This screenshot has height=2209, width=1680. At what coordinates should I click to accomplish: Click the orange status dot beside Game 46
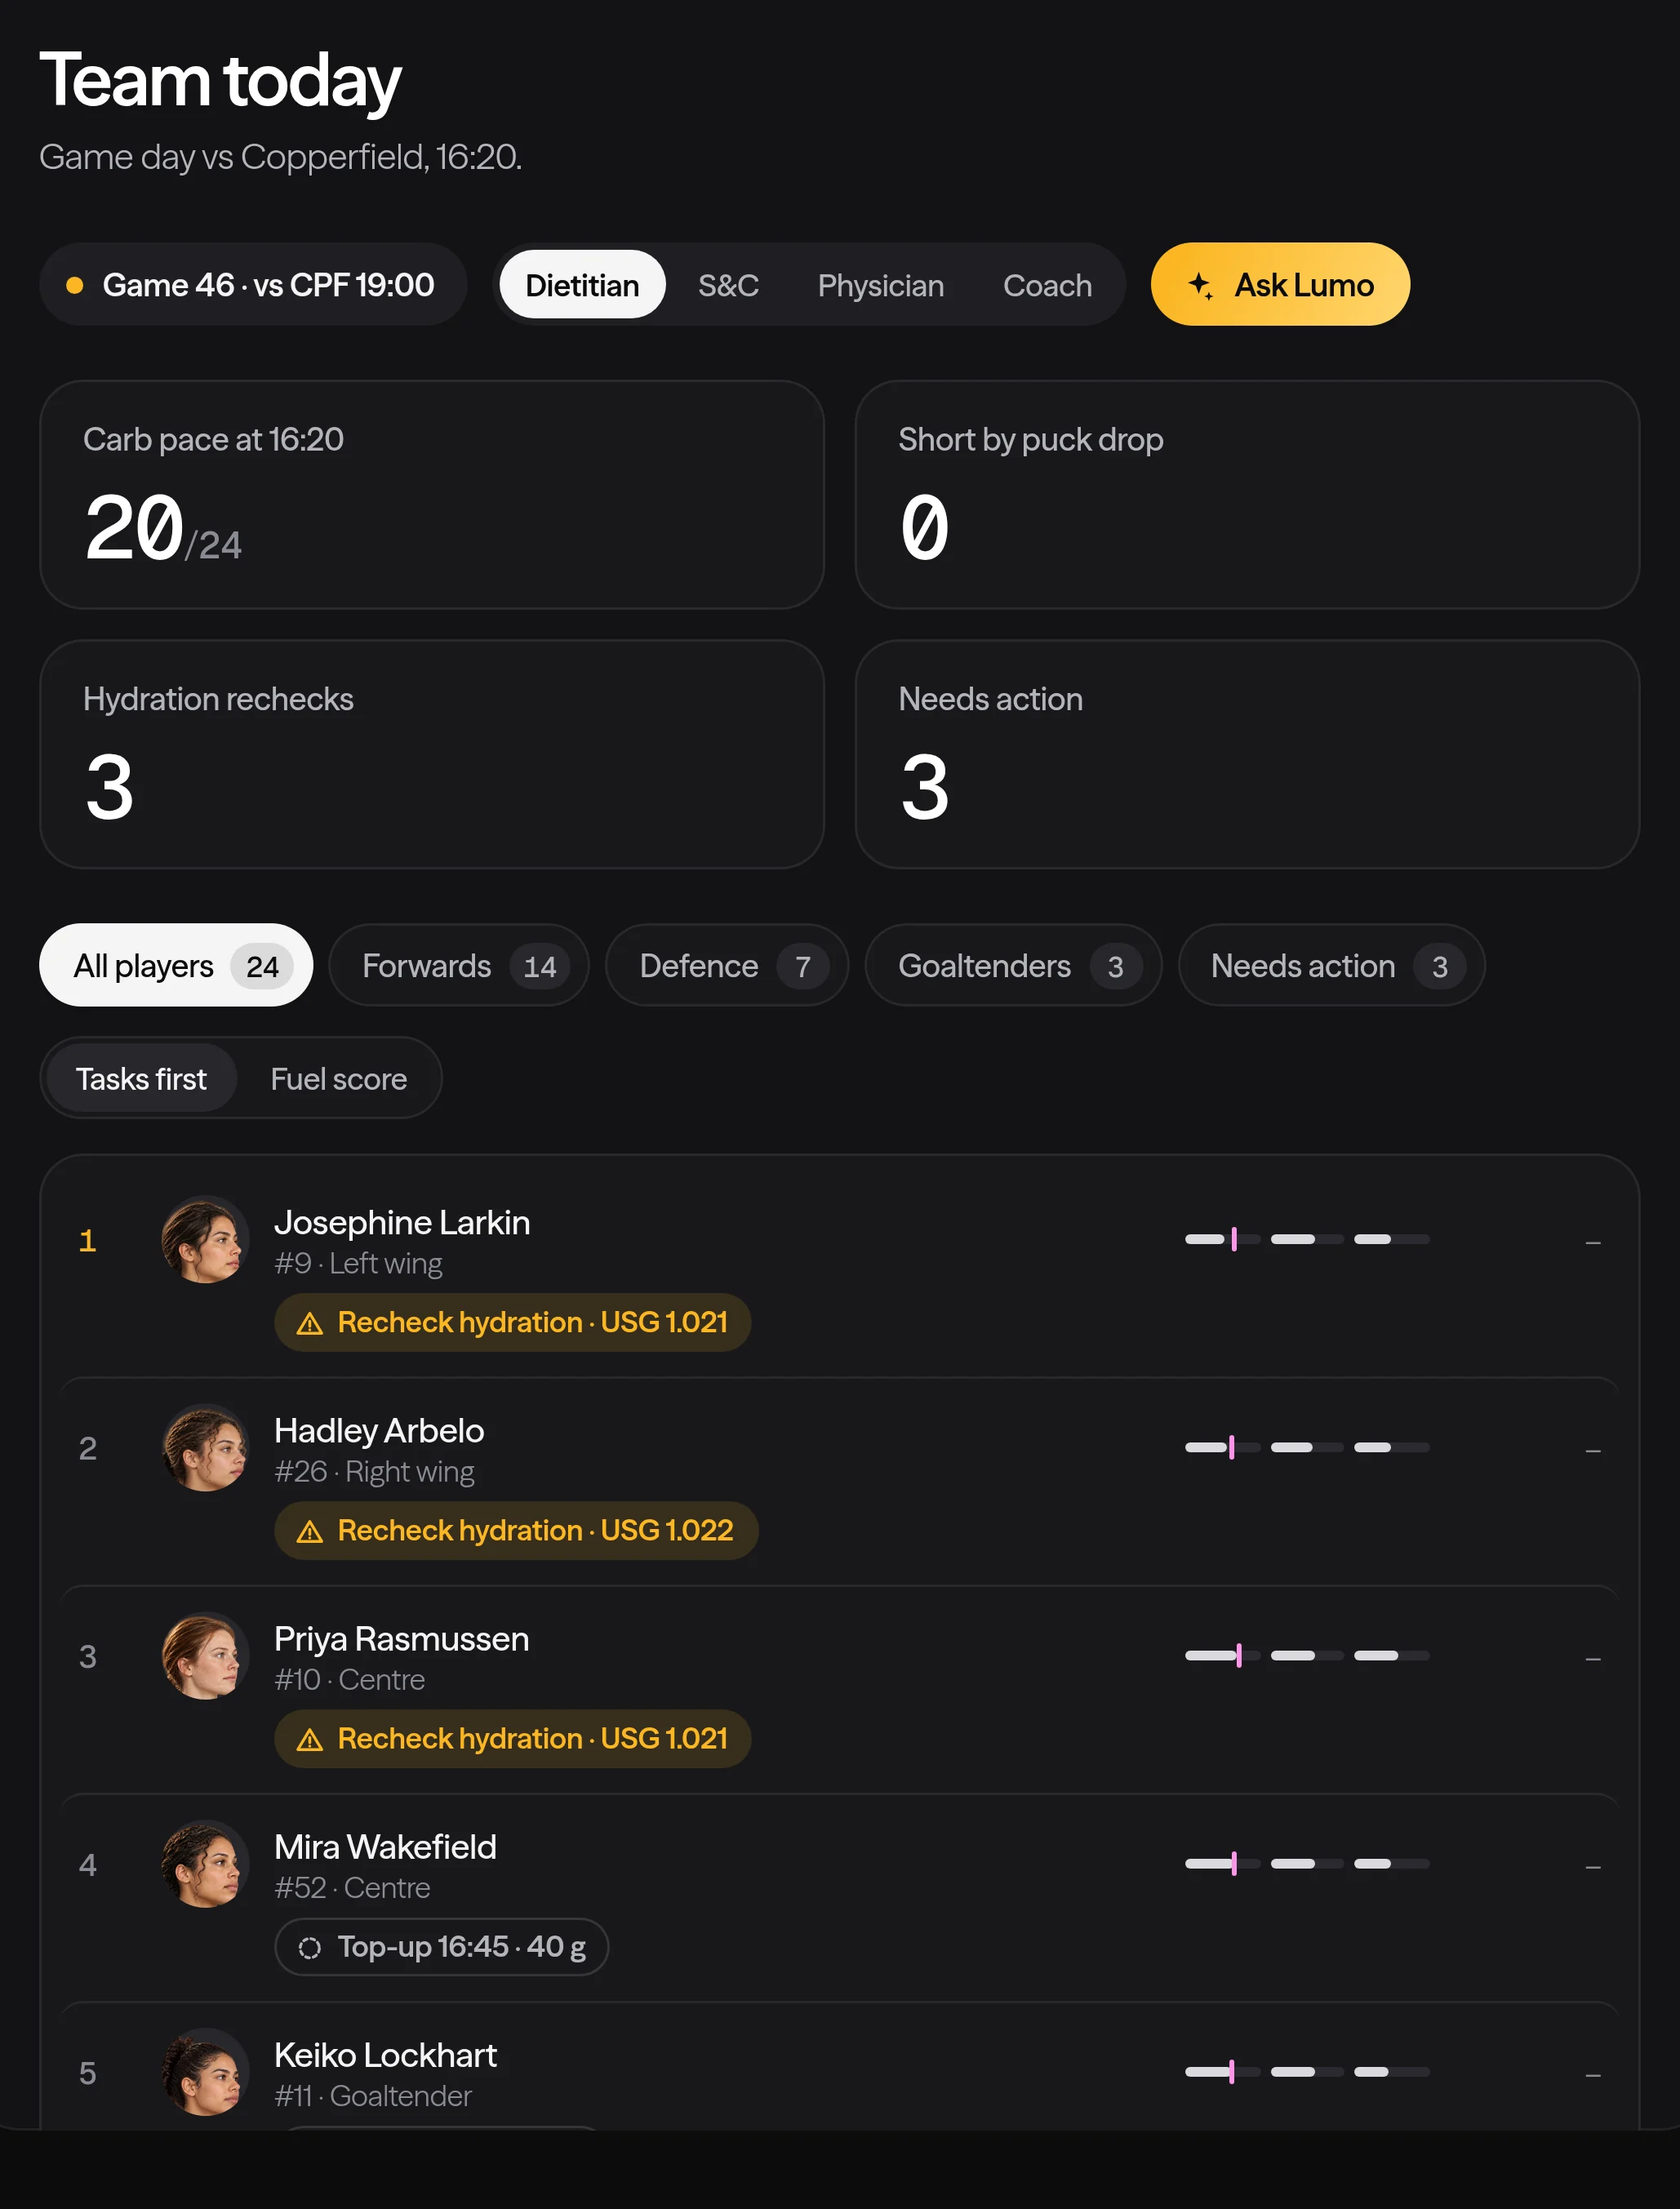tap(74, 285)
